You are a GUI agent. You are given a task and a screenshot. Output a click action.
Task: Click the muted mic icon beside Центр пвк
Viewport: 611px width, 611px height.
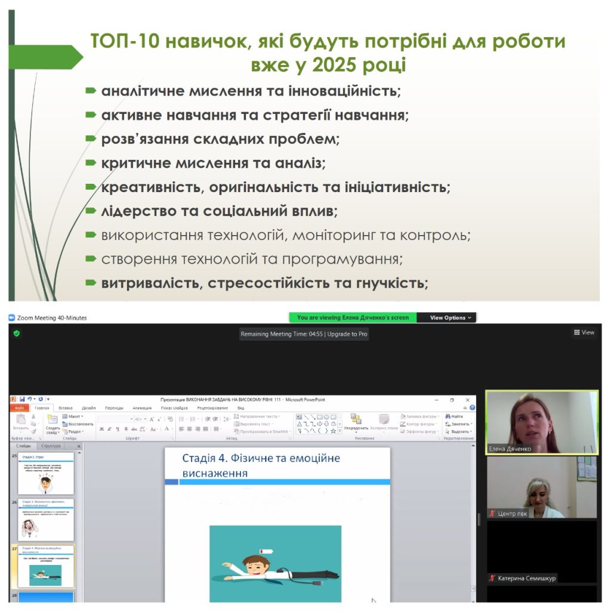[x=492, y=513]
